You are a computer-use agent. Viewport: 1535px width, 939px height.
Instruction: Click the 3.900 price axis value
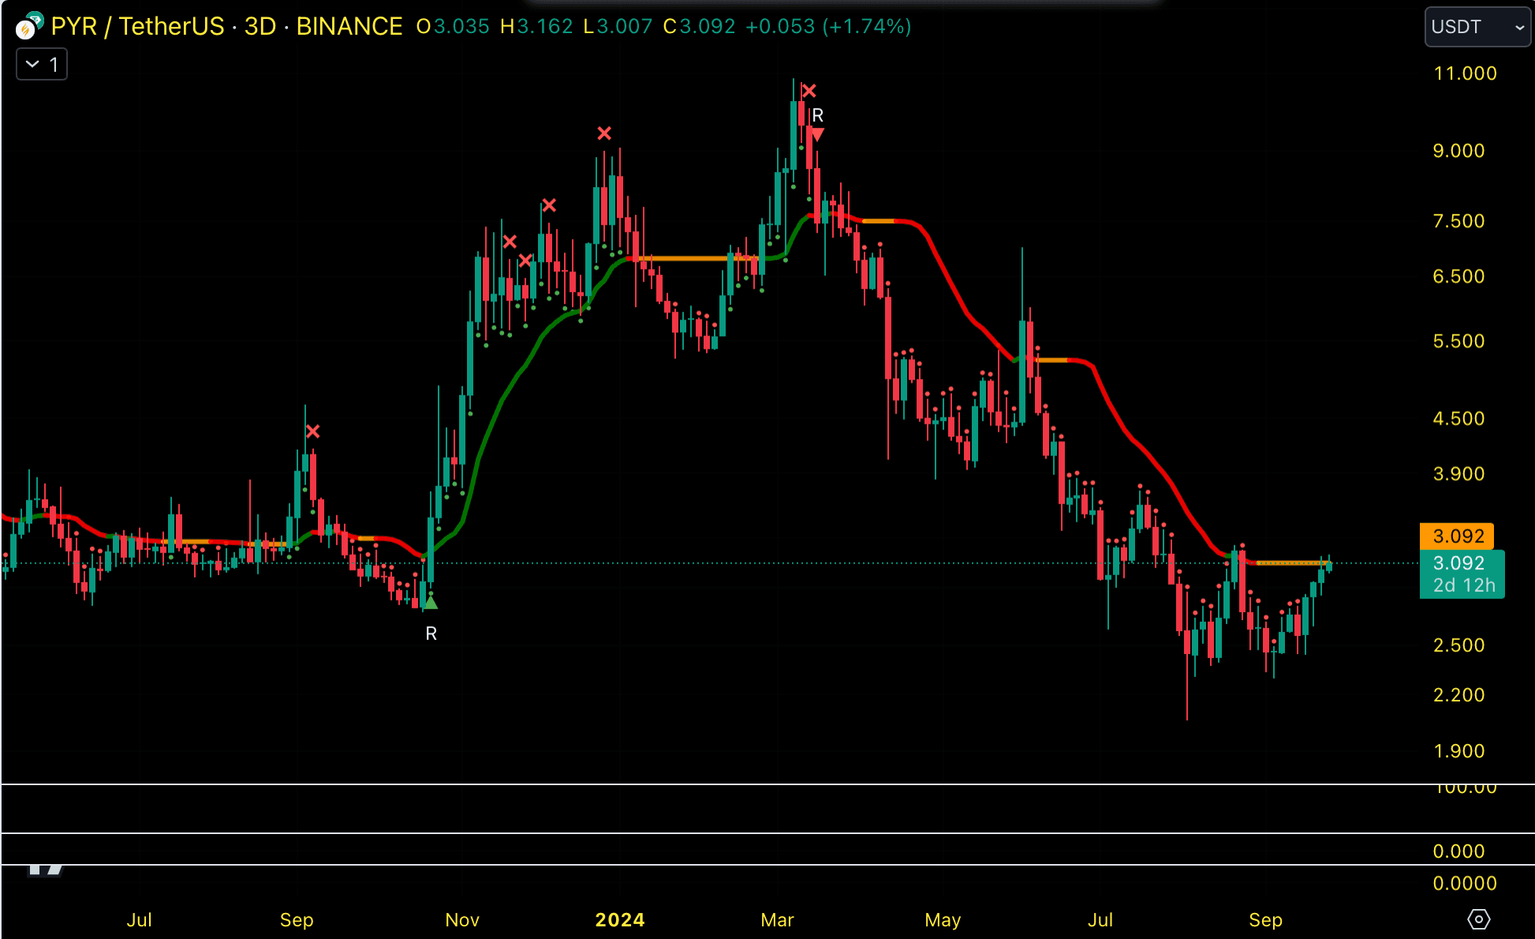click(x=1458, y=473)
